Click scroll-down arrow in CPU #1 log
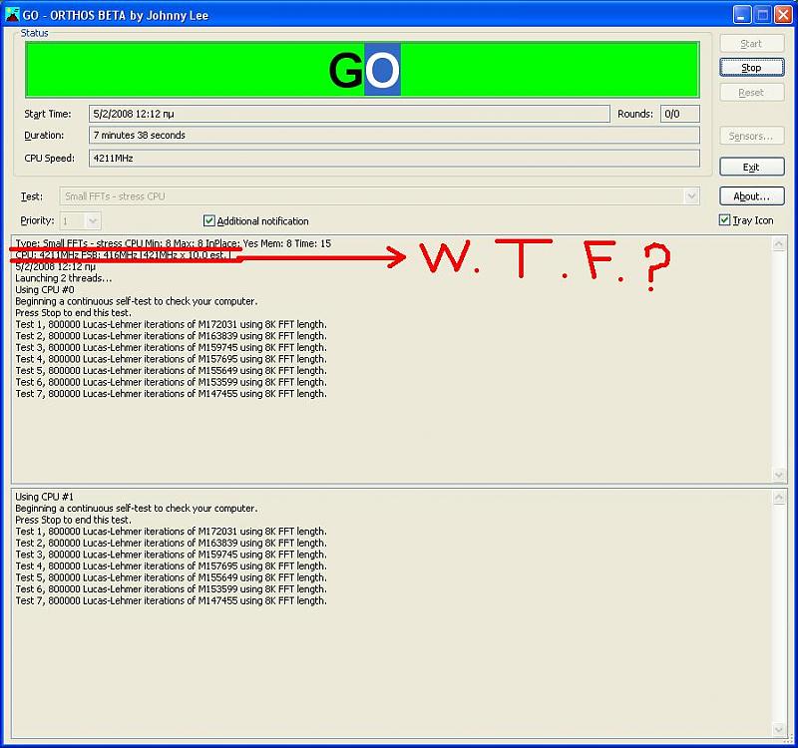Image resolution: width=798 pixels, height=748 pixels. click(x=779, y=729)
